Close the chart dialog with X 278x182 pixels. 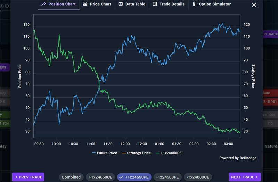(254, 5)
